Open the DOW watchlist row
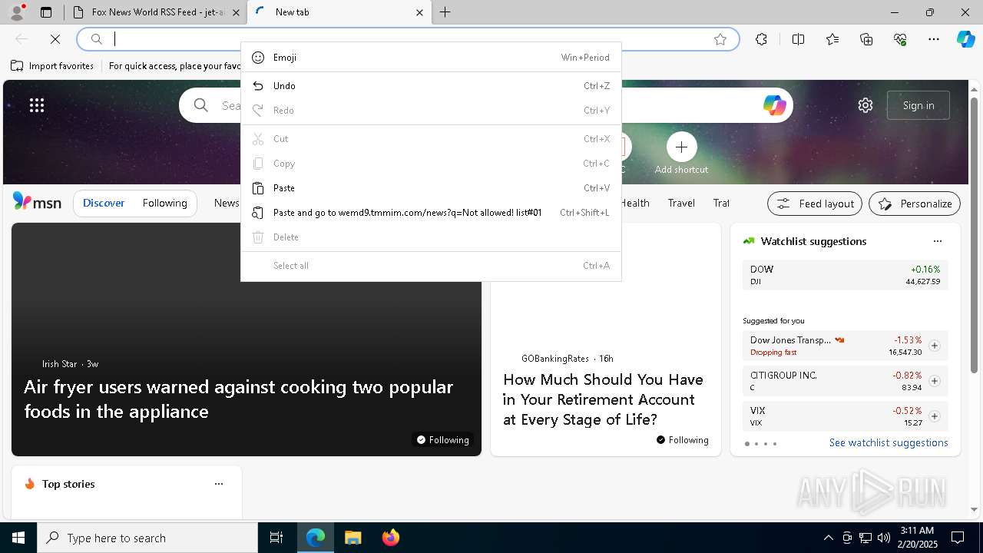Viewport: 983px width, 553px height. (x=845, y=275)
